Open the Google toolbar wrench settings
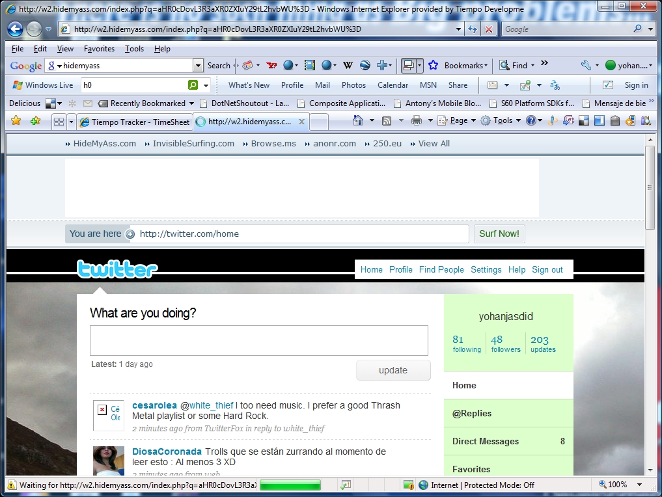 586,66
